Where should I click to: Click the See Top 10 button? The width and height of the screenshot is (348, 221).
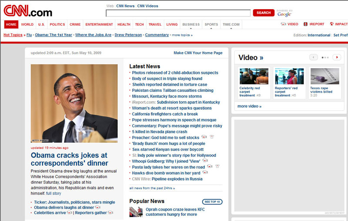click(x=212, y=202)
